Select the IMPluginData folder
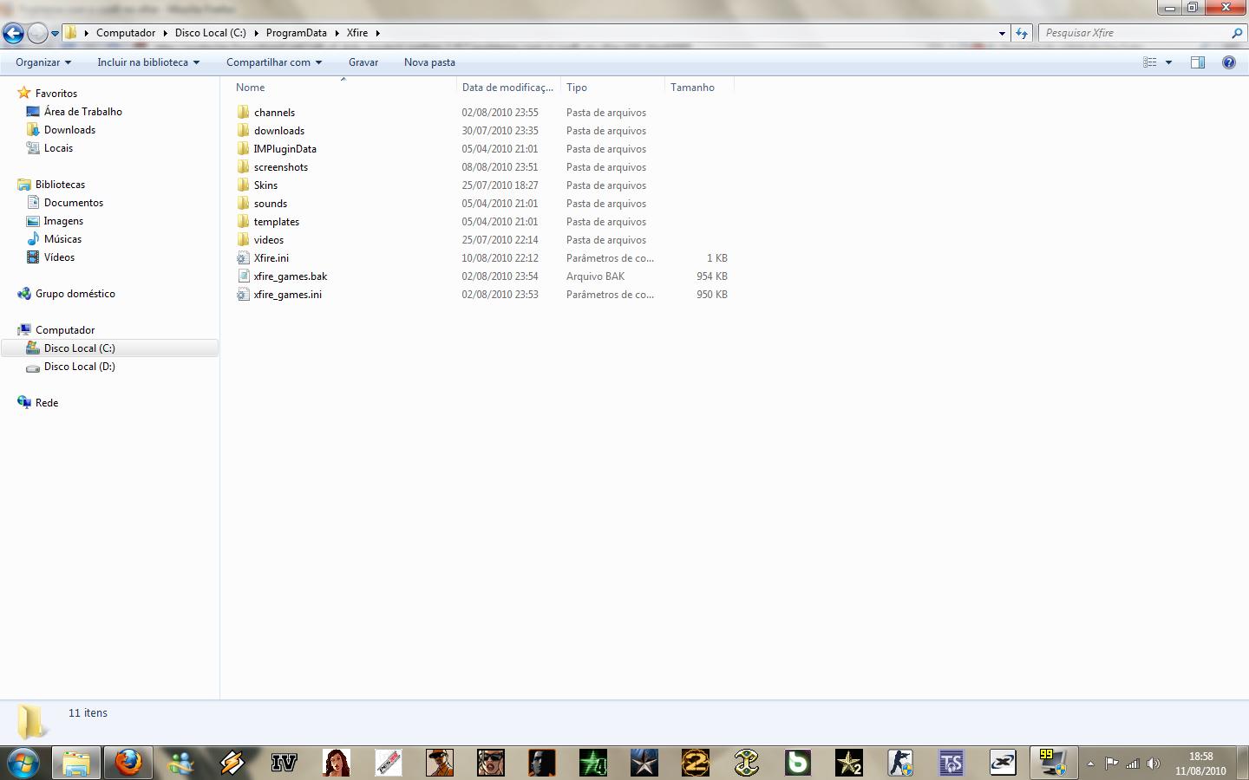Image resolution: width=1249 pixels, height=780 pixels. pyautogui.click(x=284, y=149)
